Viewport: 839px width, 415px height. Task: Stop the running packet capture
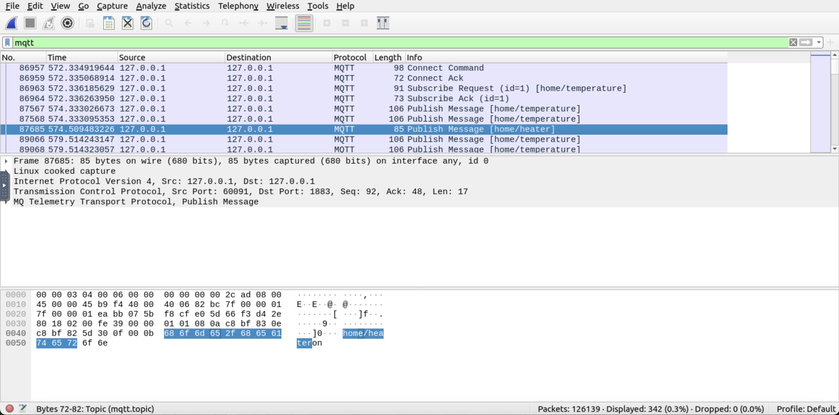click(30, 23)
